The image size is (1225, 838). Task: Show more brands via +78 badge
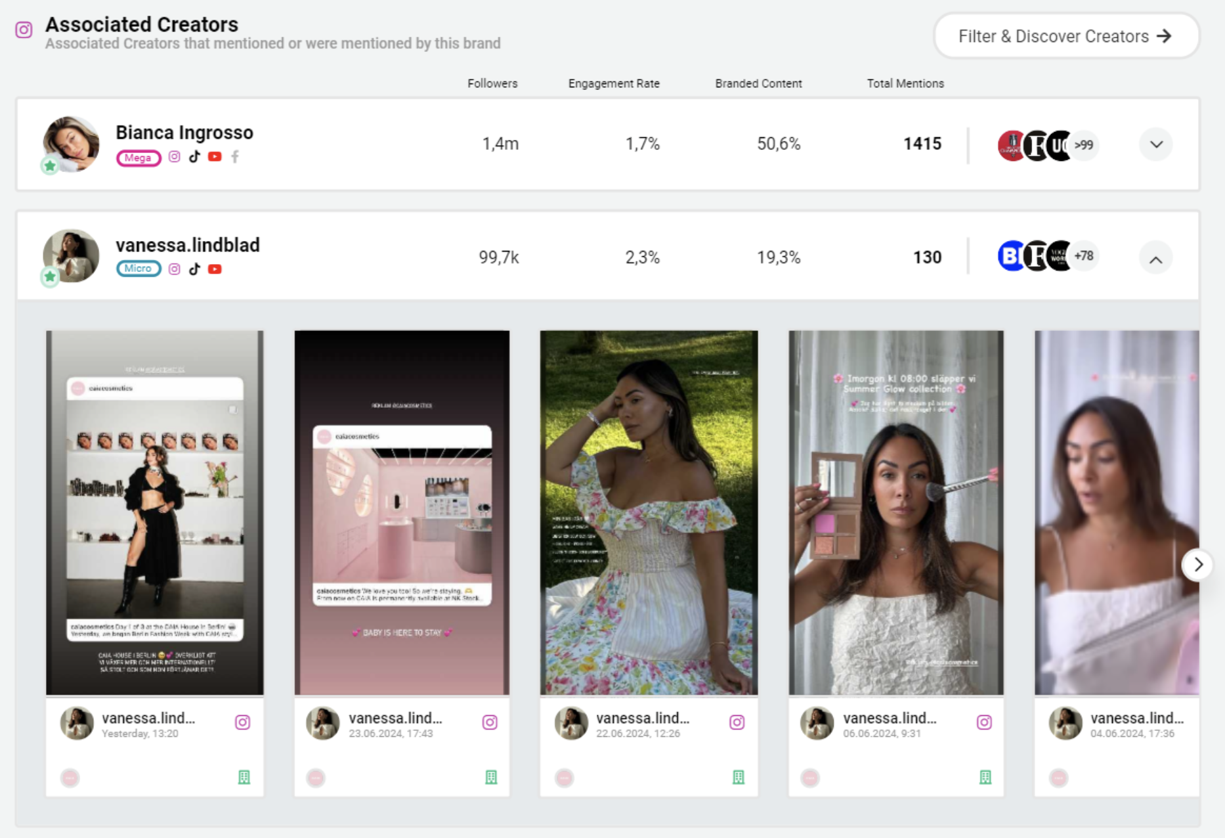[x=1083, y=256]
